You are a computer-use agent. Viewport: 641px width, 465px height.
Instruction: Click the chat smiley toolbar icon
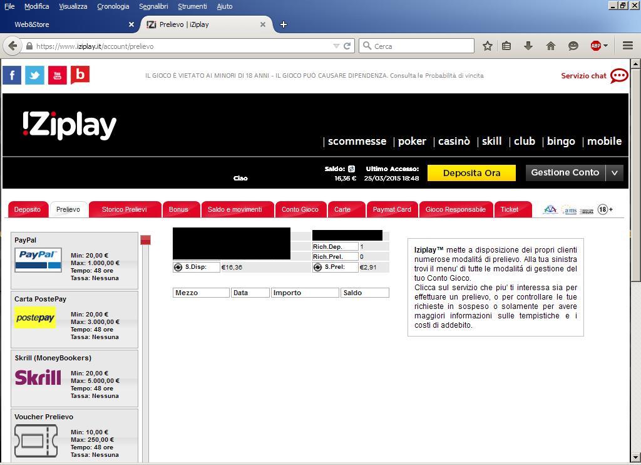[573, 46]
